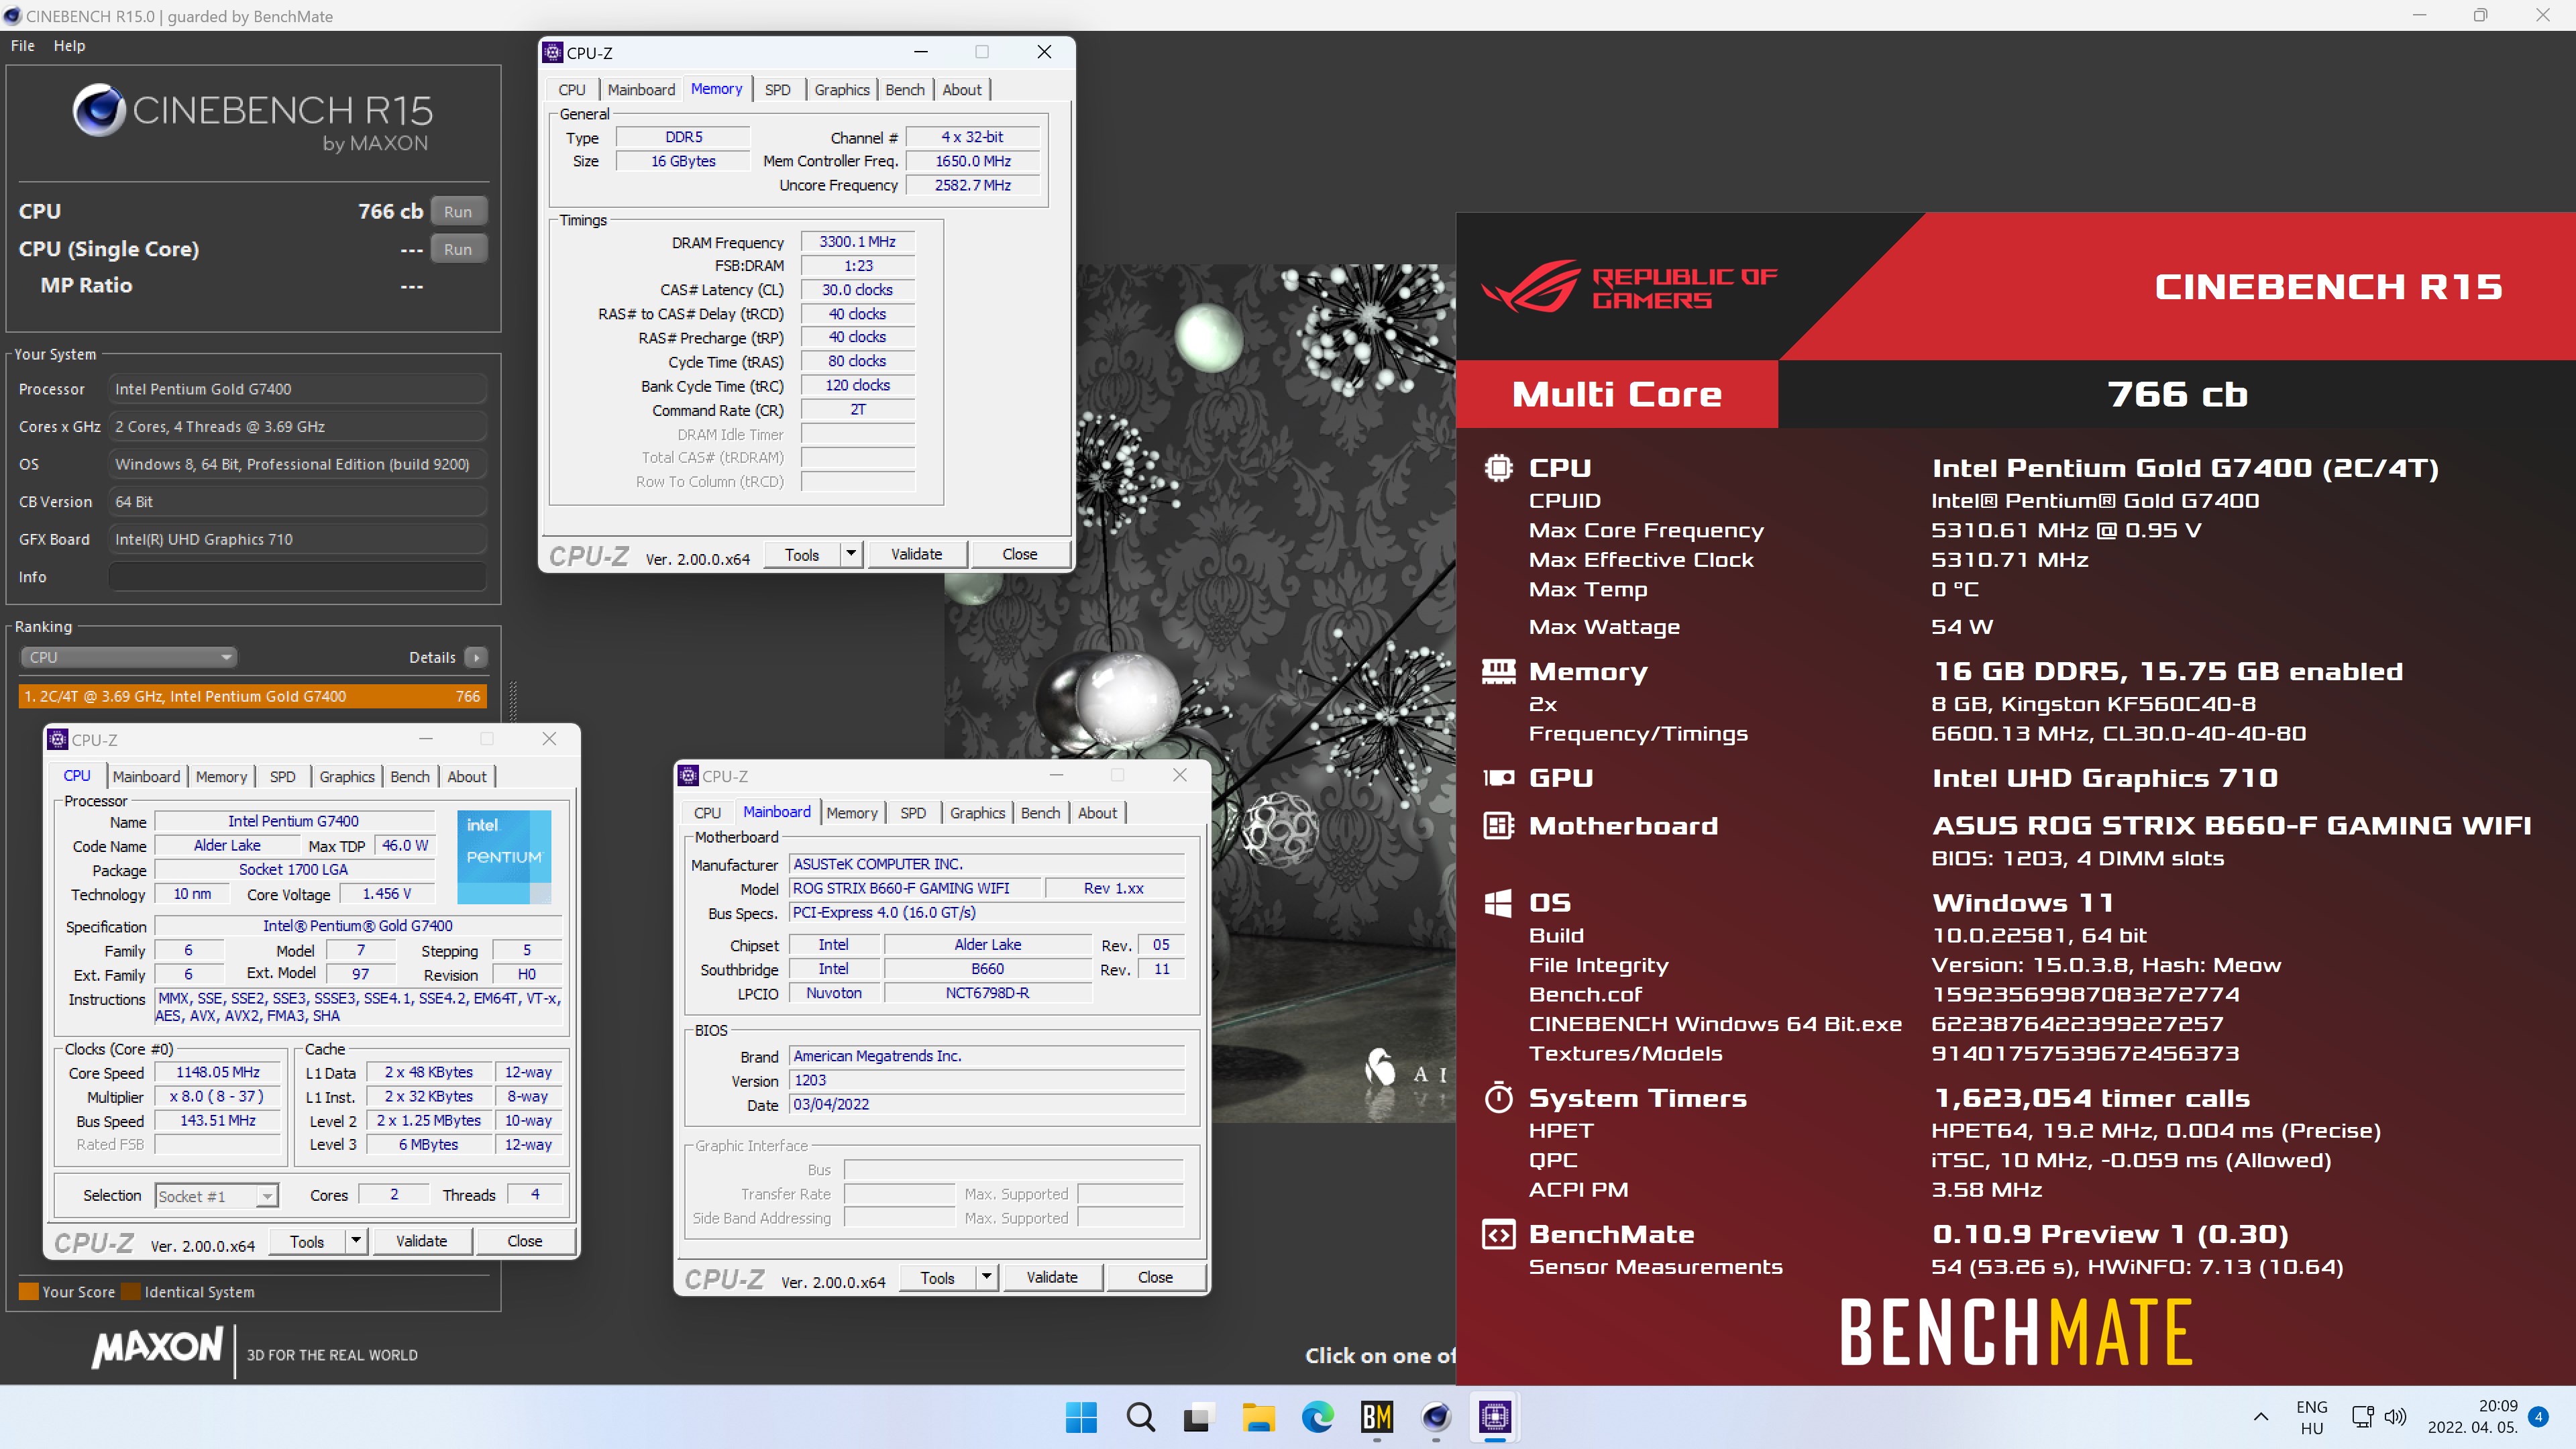Expand Tools dropdown arrow in Memory window

tap(851, 554)
